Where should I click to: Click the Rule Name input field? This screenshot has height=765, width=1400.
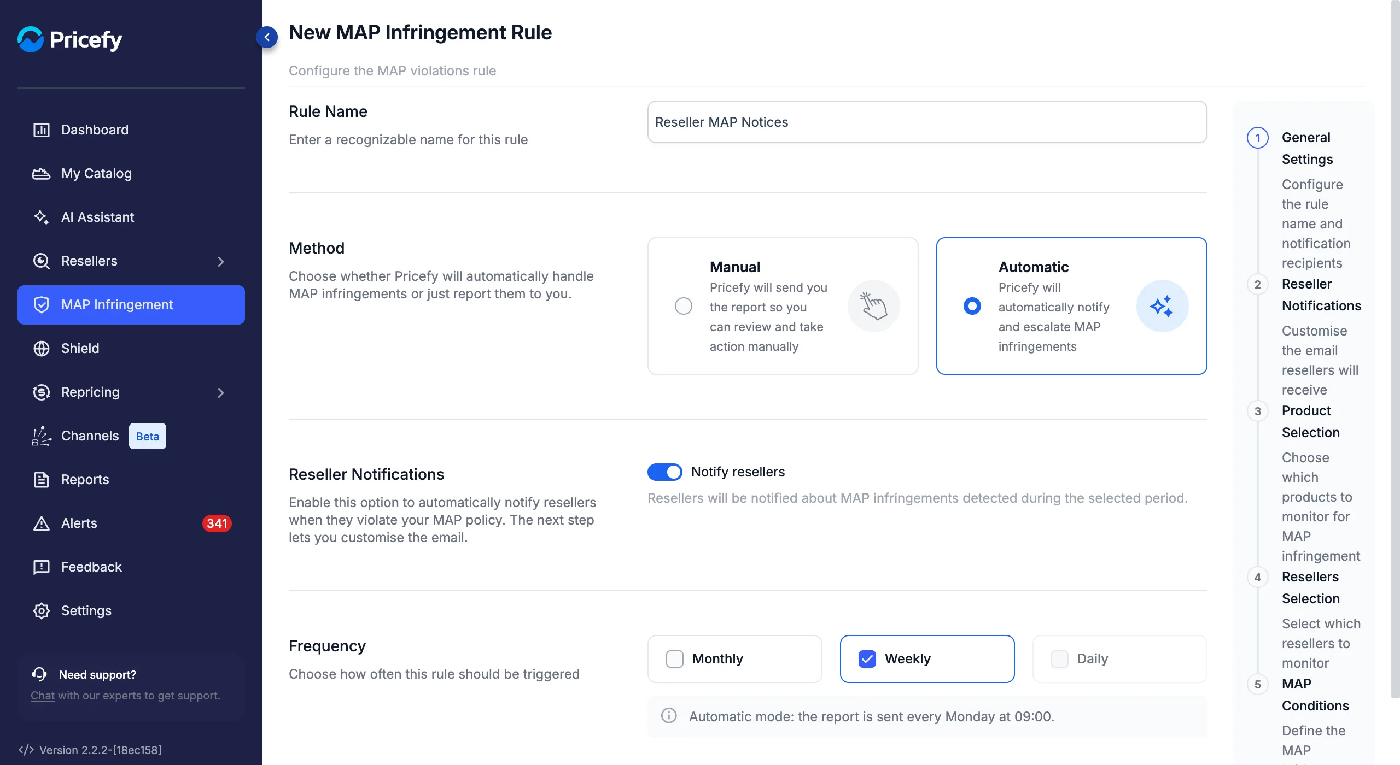927,122
